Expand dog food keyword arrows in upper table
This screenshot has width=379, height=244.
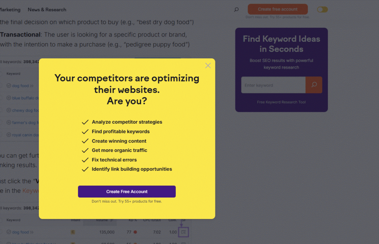point(32,86)
